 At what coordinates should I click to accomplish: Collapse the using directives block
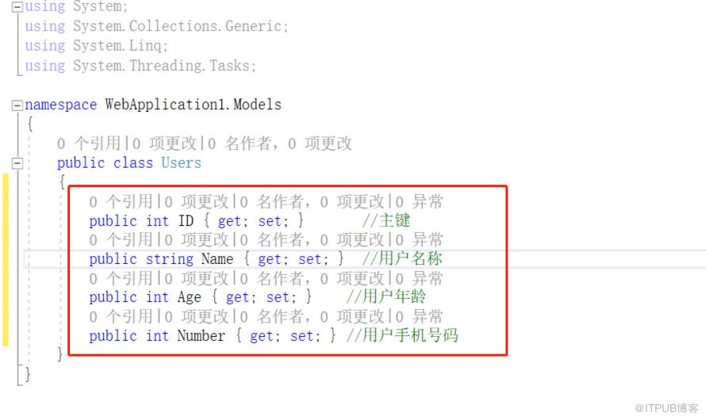(17, 7)
